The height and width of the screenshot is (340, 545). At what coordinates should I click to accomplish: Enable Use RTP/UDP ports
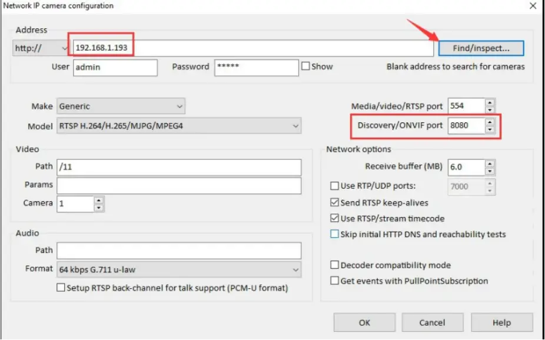335,186
